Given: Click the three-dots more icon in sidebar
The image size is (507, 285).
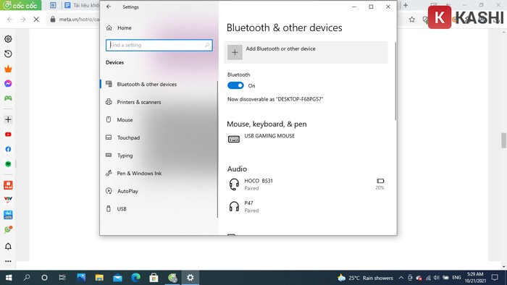Looking at the screenshot, I should click(x=8, y=261).
